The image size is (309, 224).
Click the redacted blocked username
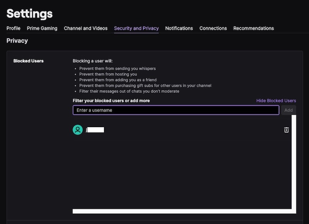point(95,130)
